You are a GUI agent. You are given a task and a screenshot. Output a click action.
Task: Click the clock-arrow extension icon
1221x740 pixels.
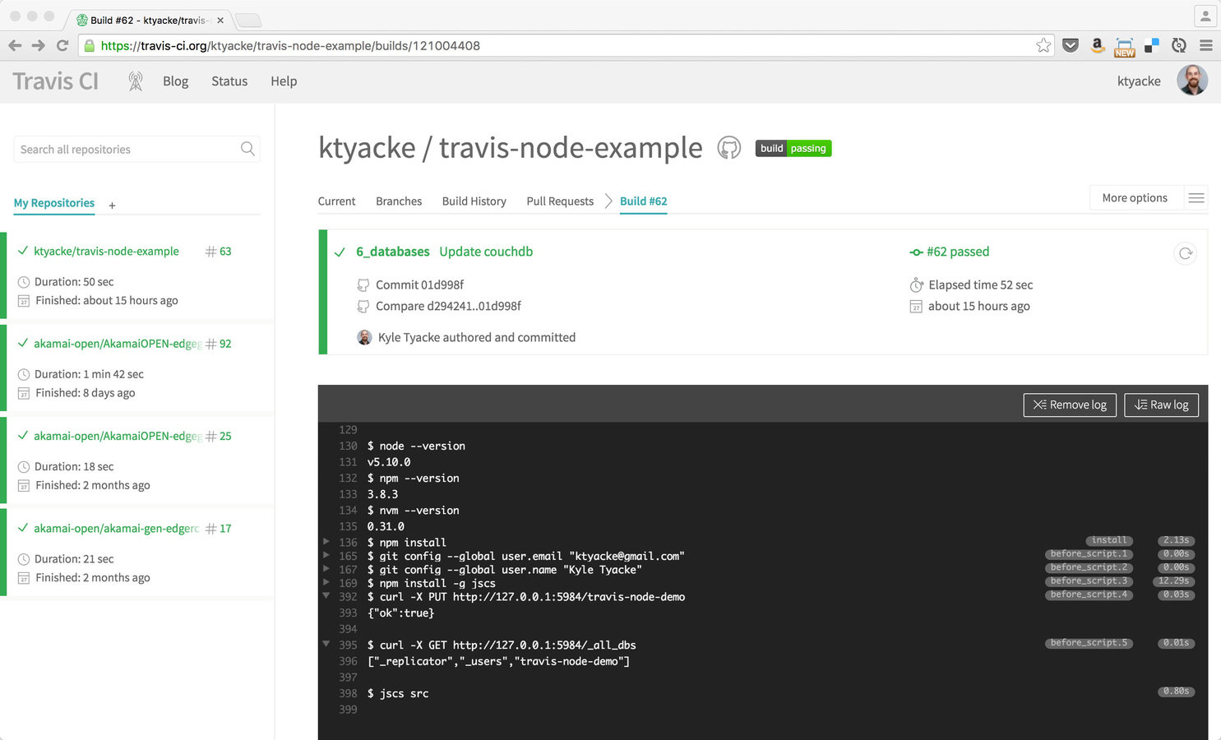1179,45
